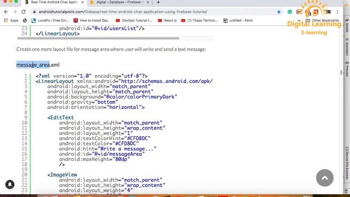Click the closing LinearLayout tag on line 24
Viewport: 350px width, 197px height.
pyautogui.click(x=57, y=34)
